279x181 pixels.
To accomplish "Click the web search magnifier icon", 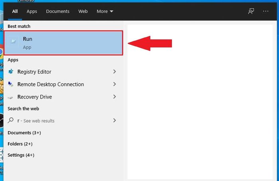I will coord(10,120).
